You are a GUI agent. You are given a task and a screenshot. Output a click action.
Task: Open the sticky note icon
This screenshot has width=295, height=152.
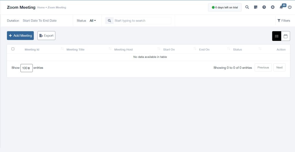click(256, 7)
